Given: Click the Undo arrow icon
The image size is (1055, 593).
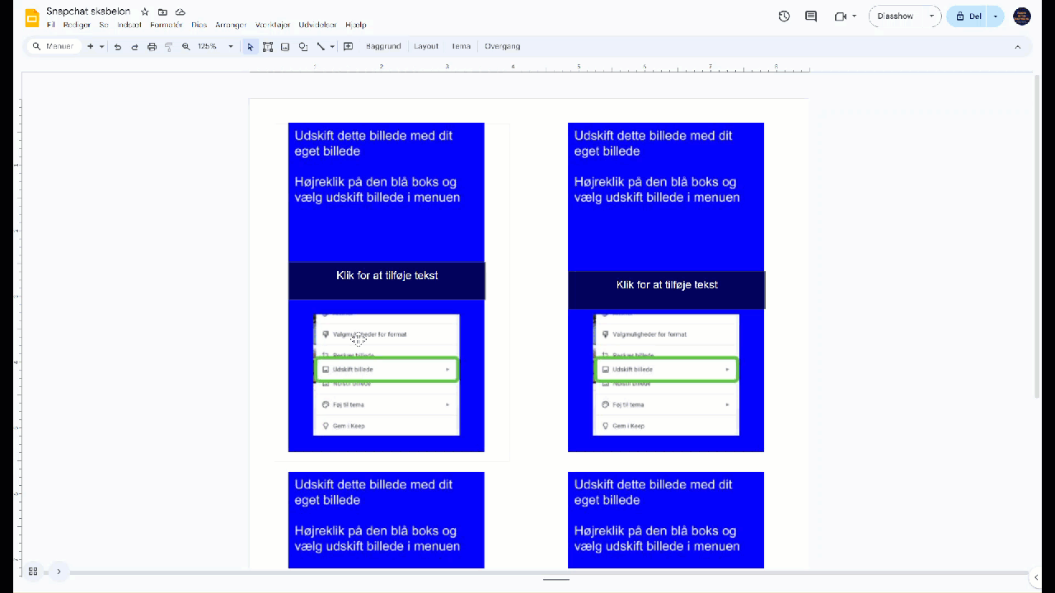Looking at the screenshot, I should (x=118, y=47).
